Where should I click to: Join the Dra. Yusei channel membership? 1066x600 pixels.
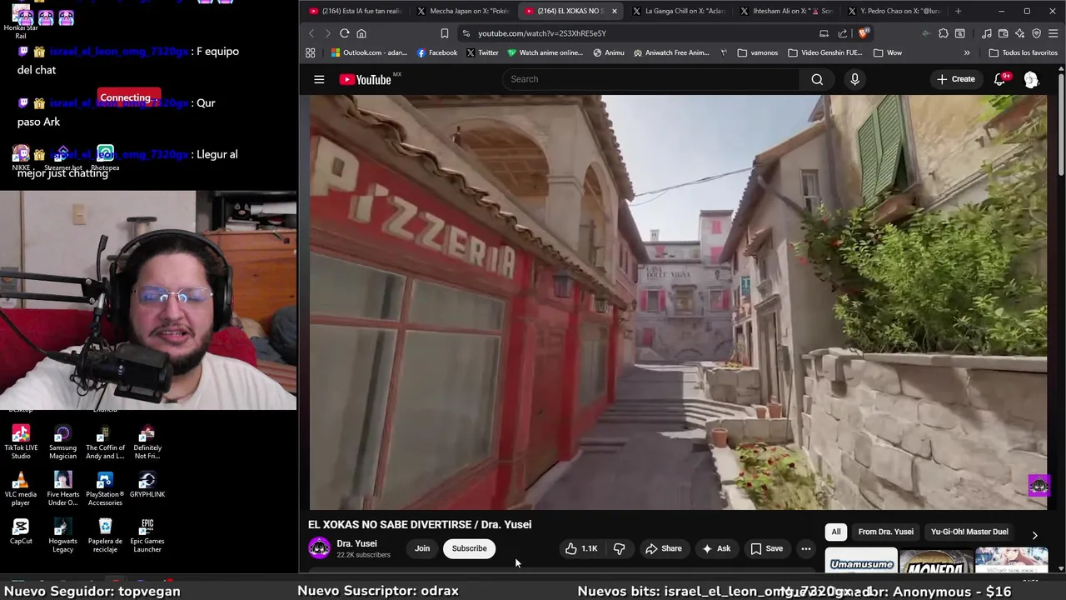tap(422, 548)
